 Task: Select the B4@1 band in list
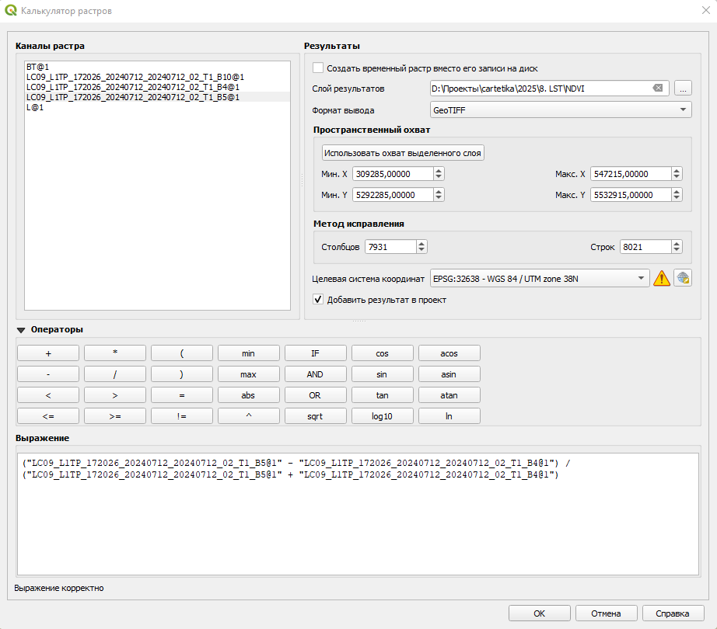[x=157, y=87]
